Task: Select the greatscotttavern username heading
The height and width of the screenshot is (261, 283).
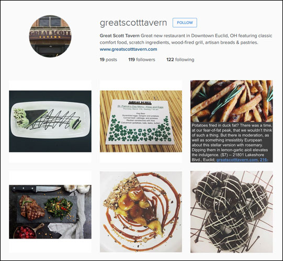Action: pos(133,23)
